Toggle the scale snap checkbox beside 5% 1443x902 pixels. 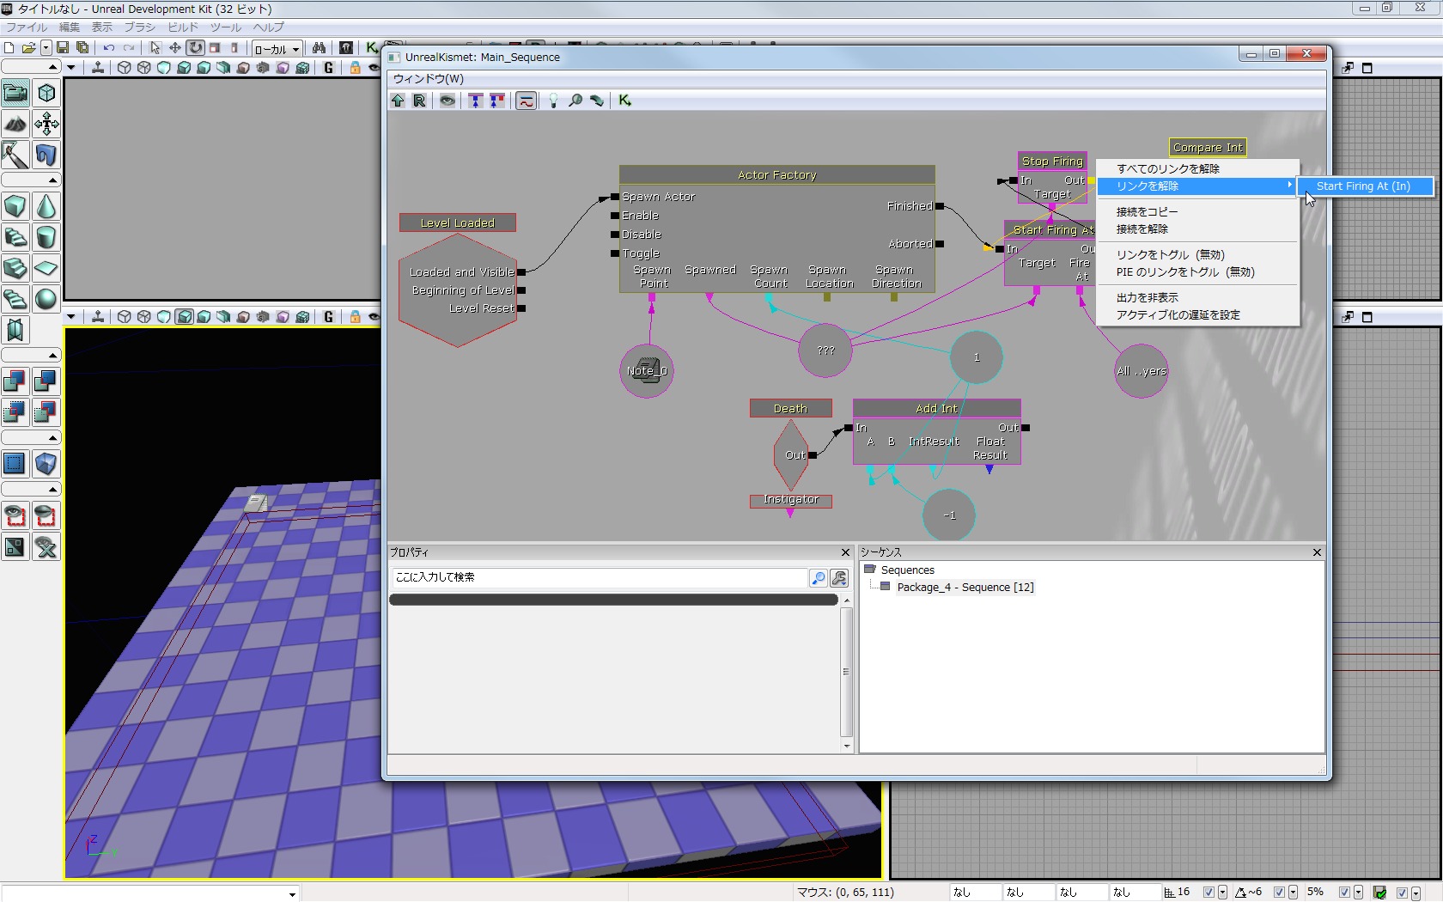1344,893
